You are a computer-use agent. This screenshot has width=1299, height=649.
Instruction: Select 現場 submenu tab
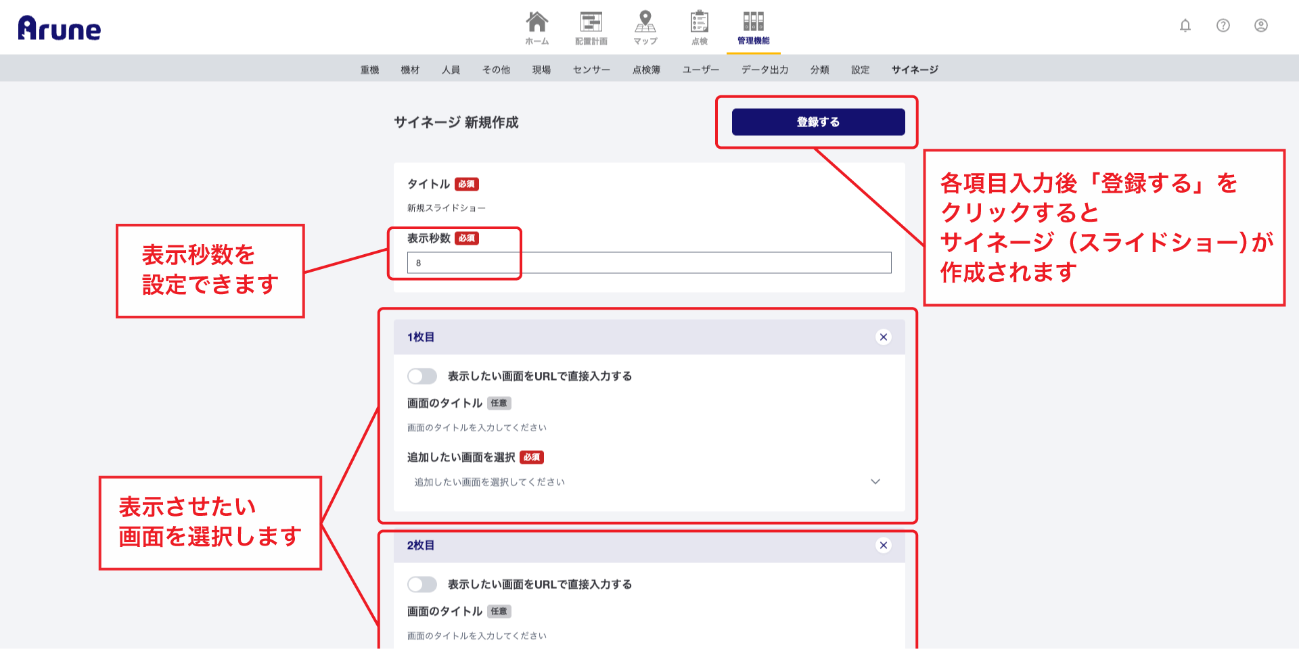542,70
